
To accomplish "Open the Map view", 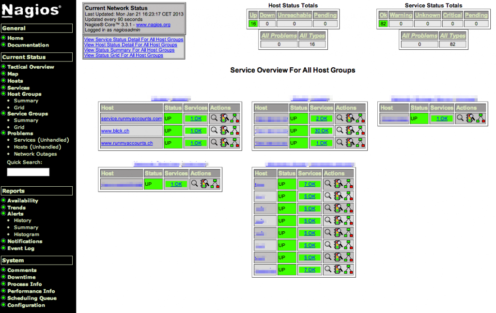I will point(13,74).
